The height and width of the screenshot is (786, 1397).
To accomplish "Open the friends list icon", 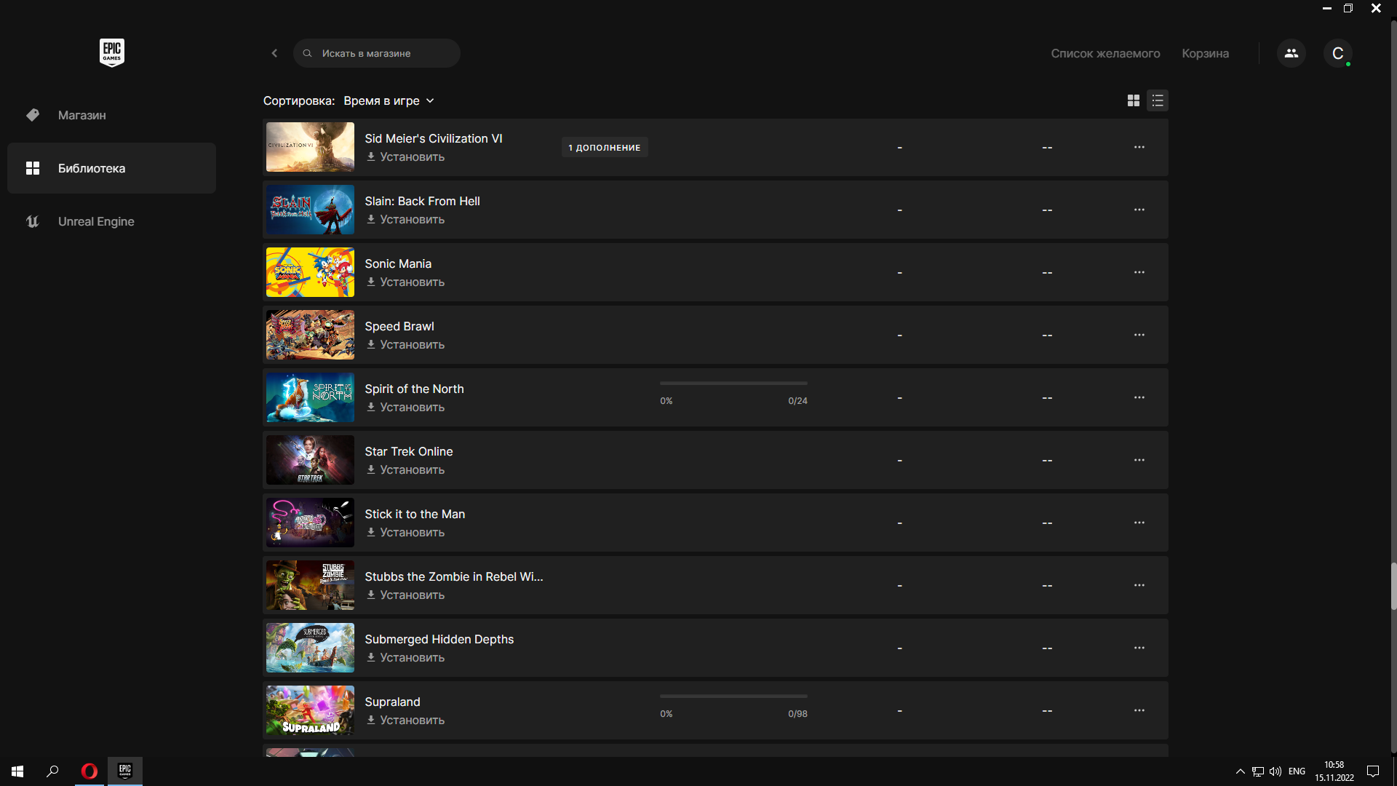I will (x=1291, y=53).
